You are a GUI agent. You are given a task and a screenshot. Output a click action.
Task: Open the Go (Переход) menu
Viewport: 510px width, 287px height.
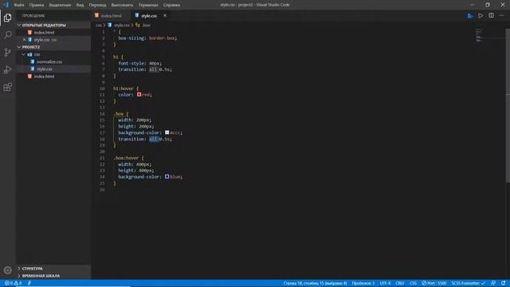97,5
